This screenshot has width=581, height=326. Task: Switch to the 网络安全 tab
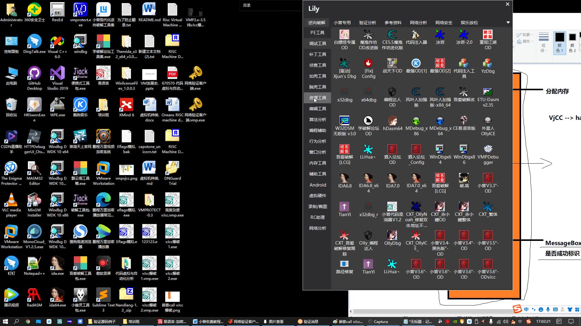444,23
